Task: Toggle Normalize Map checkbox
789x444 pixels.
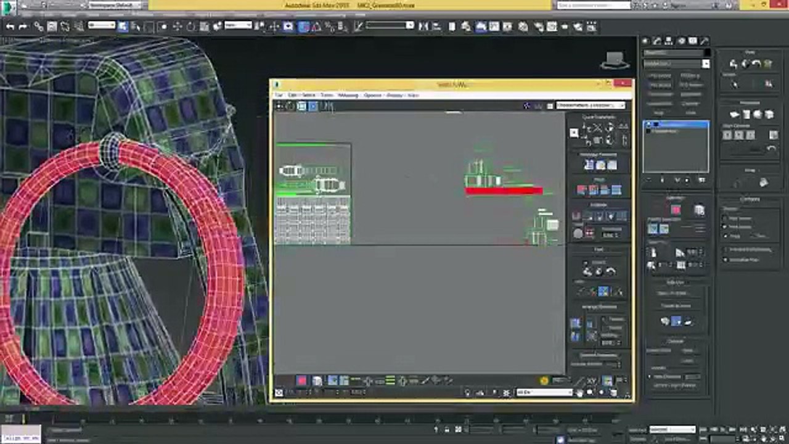Action: click(x=725, y=260)
